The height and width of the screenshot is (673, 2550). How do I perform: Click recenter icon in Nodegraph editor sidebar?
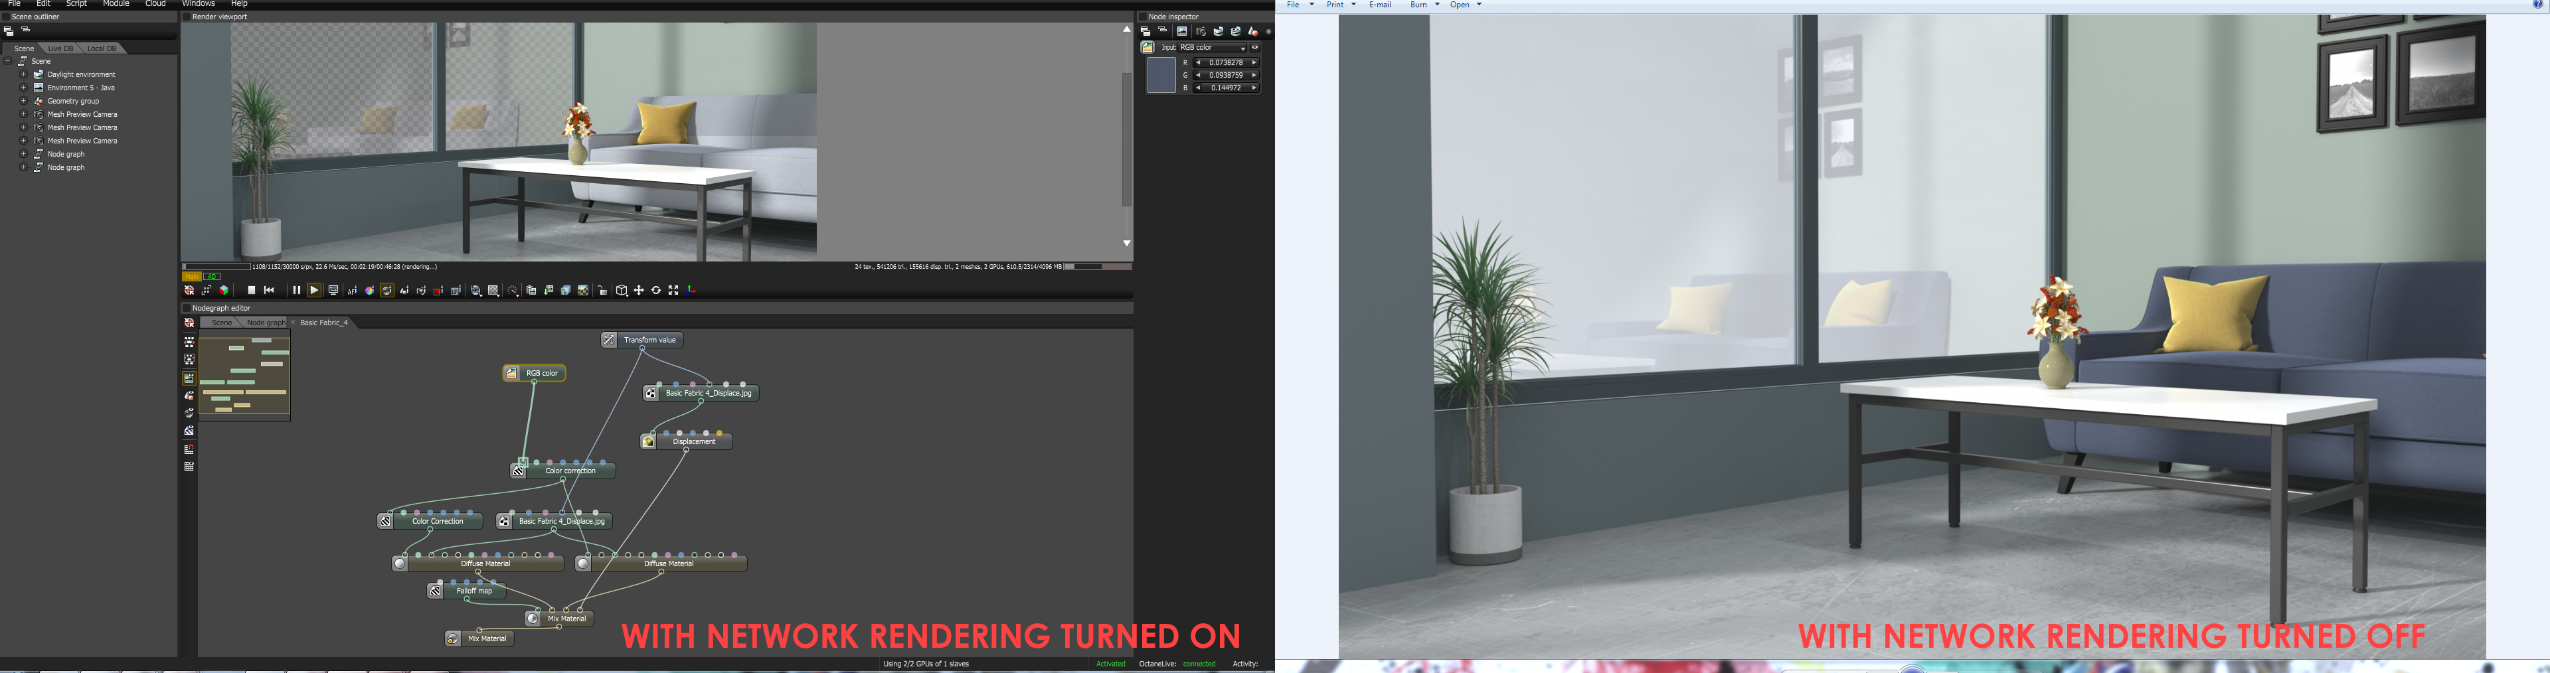click(x=189, y=323)
